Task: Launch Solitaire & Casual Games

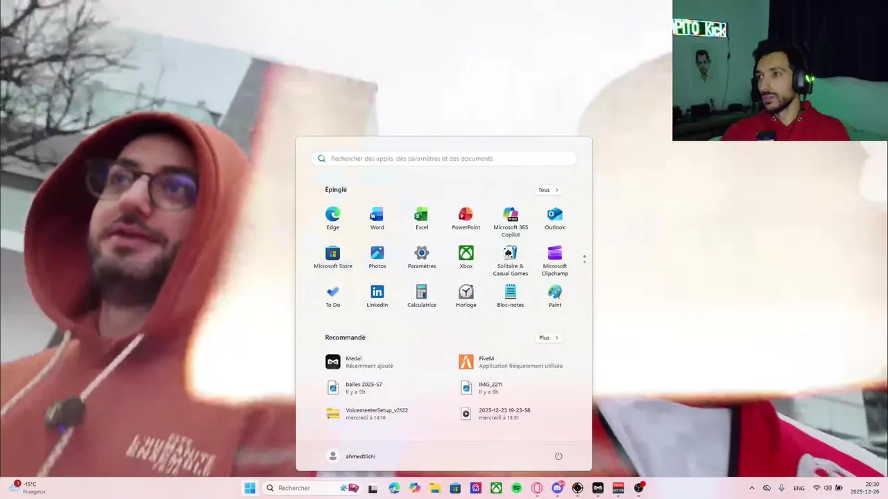Action: [x=511, y=261]
